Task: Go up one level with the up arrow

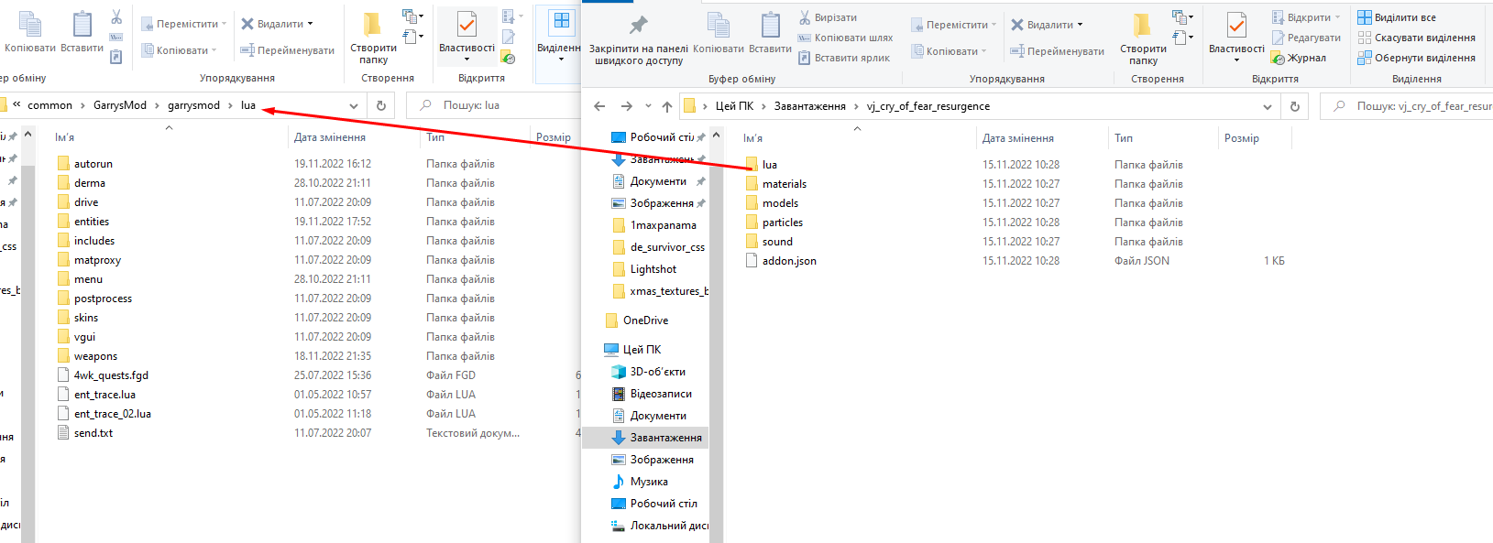Action: coord(667,106)
